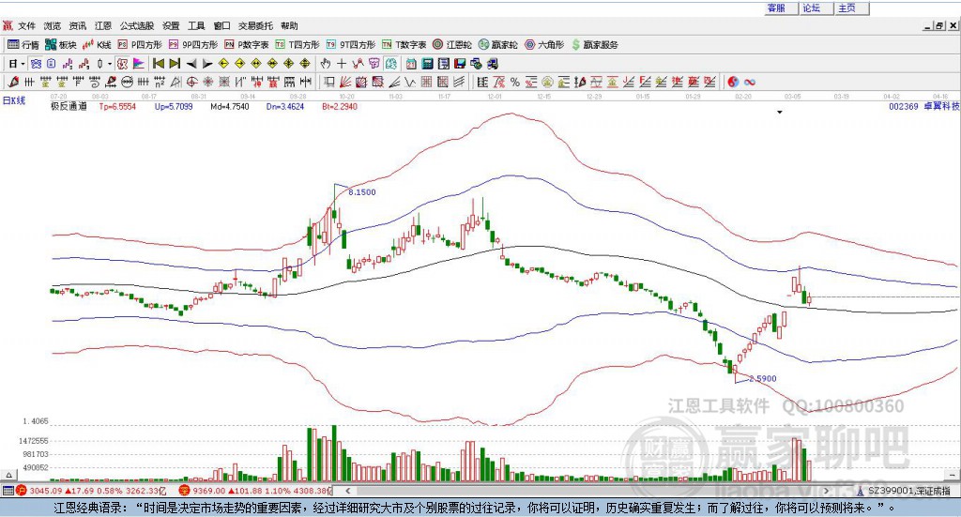Click the infinity symbol icon
961x517 pixels.
750,82
